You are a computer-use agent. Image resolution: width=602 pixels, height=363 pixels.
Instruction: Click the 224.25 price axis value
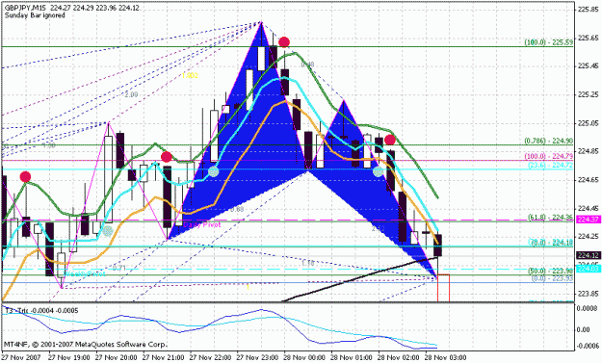[x=588, y=236]
